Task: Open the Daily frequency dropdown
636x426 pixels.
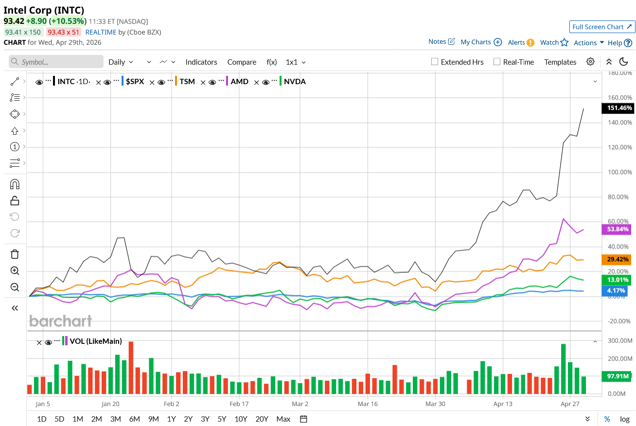Action: pos(121,62)
